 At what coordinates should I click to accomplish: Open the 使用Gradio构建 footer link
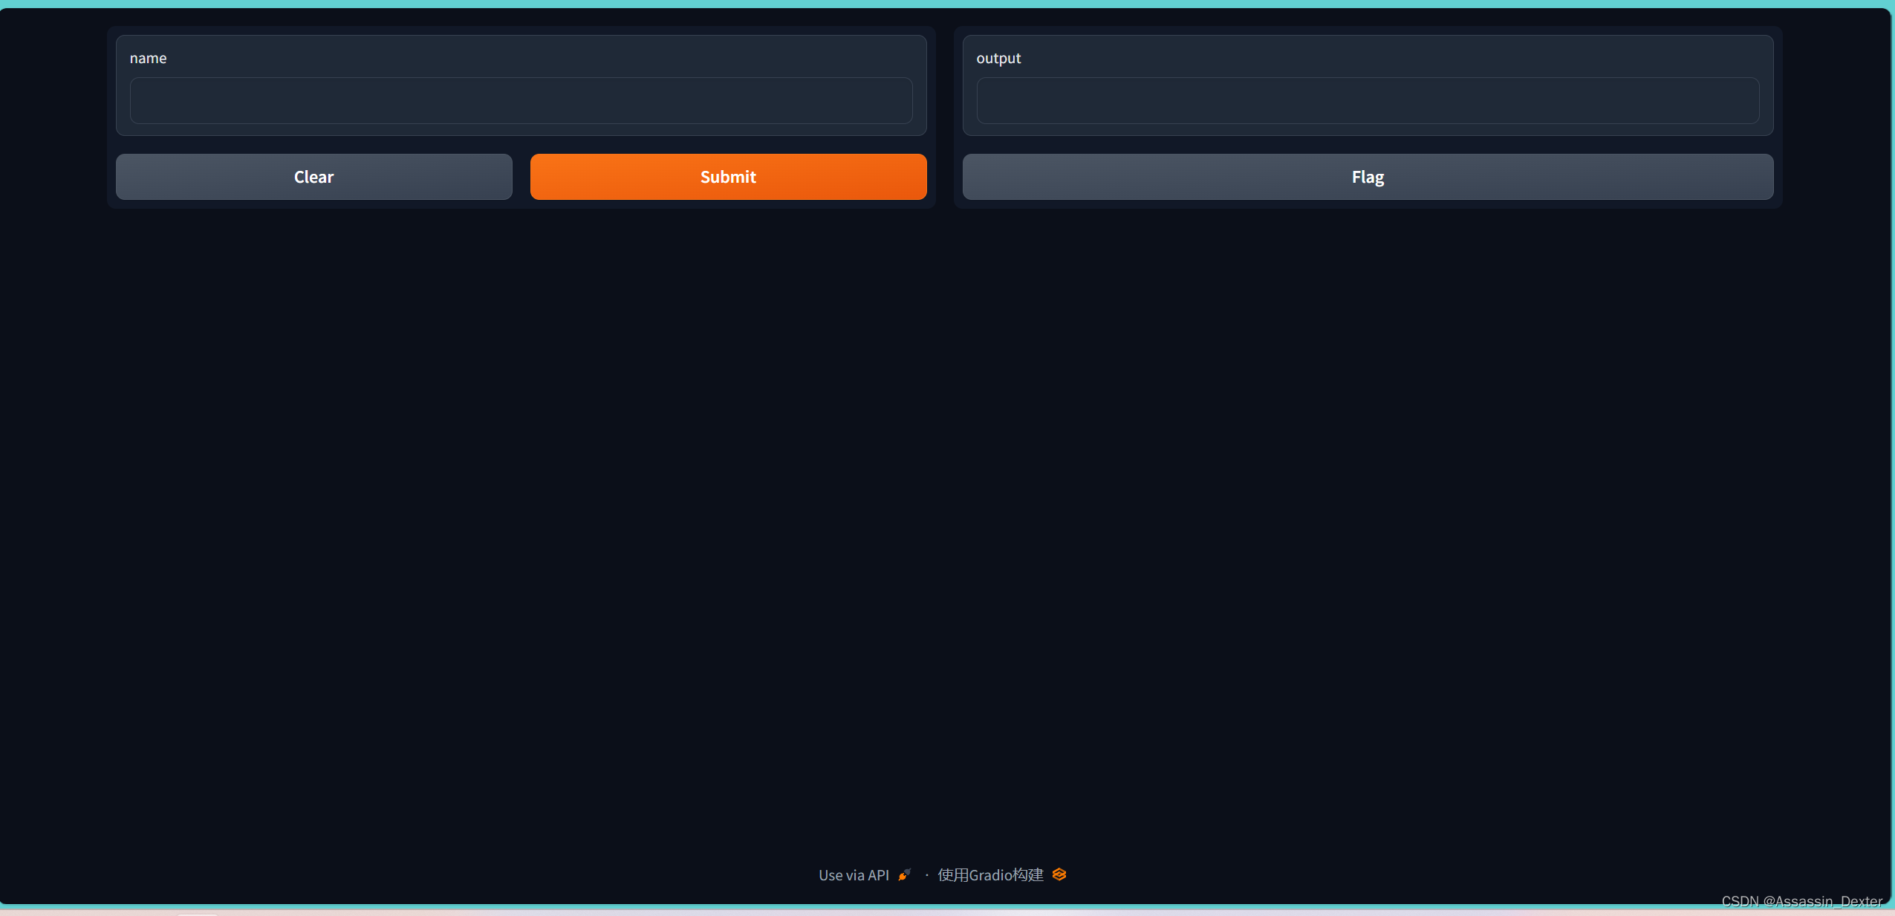point(990,875)
